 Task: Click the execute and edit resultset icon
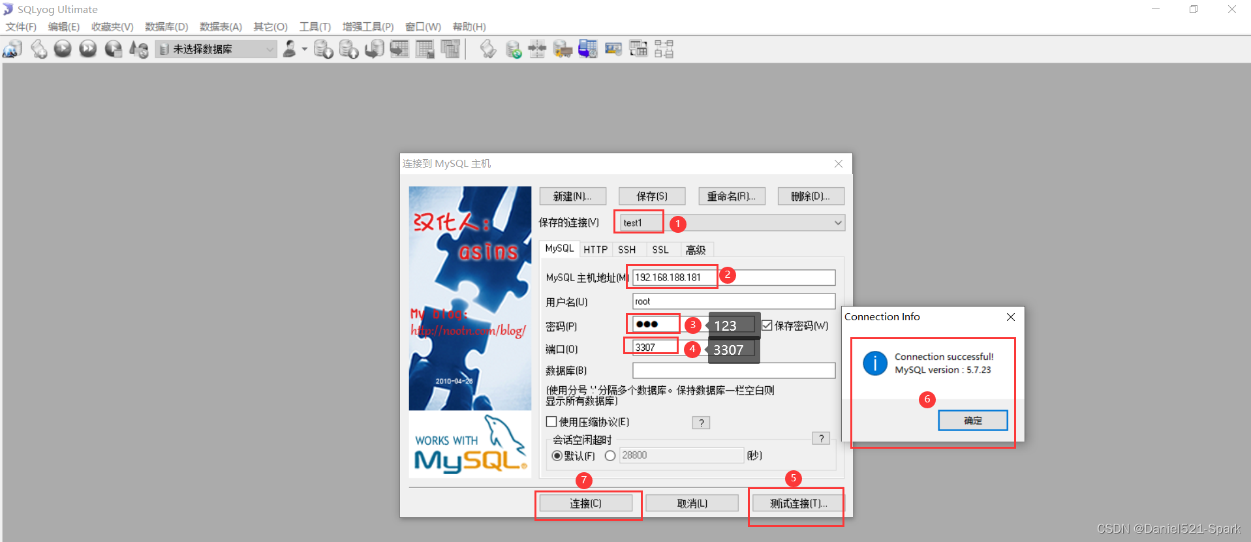114,49
